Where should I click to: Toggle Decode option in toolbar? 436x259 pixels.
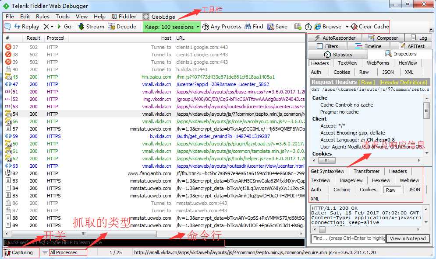tap(122, 27)
